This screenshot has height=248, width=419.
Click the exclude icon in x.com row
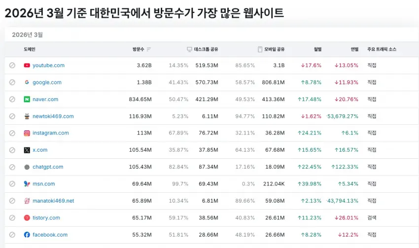coord(12,150)
